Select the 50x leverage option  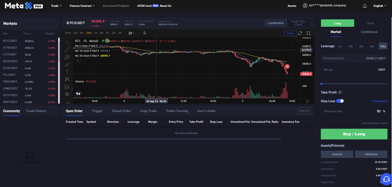tap(372, 47)
